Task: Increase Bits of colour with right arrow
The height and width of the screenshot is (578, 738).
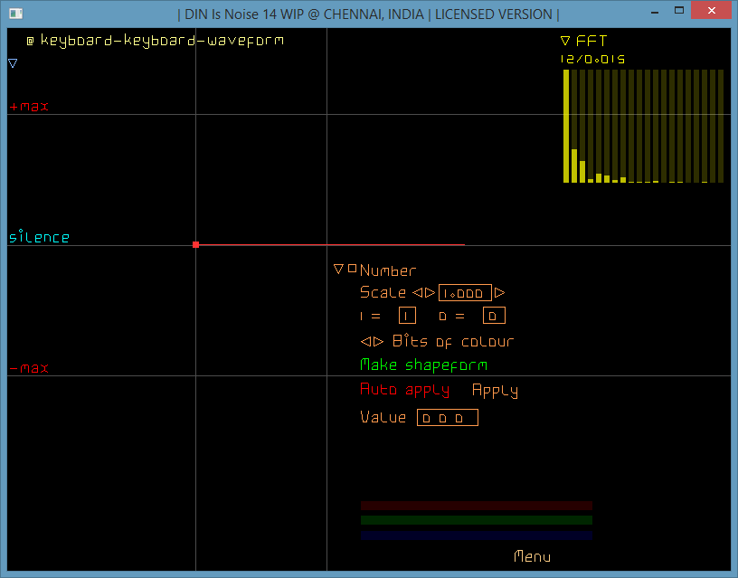Action: pos(377,341)
